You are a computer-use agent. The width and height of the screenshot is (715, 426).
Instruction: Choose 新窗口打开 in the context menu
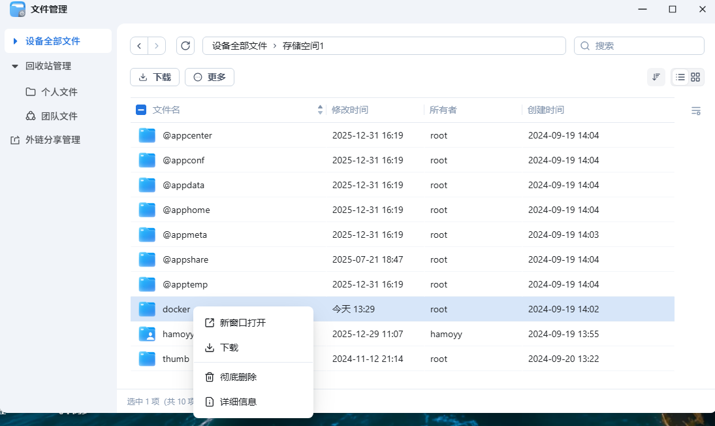253,323
